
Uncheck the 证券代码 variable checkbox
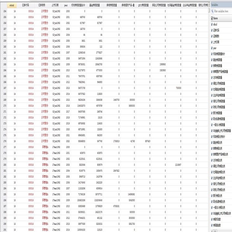tap(212, 30)
